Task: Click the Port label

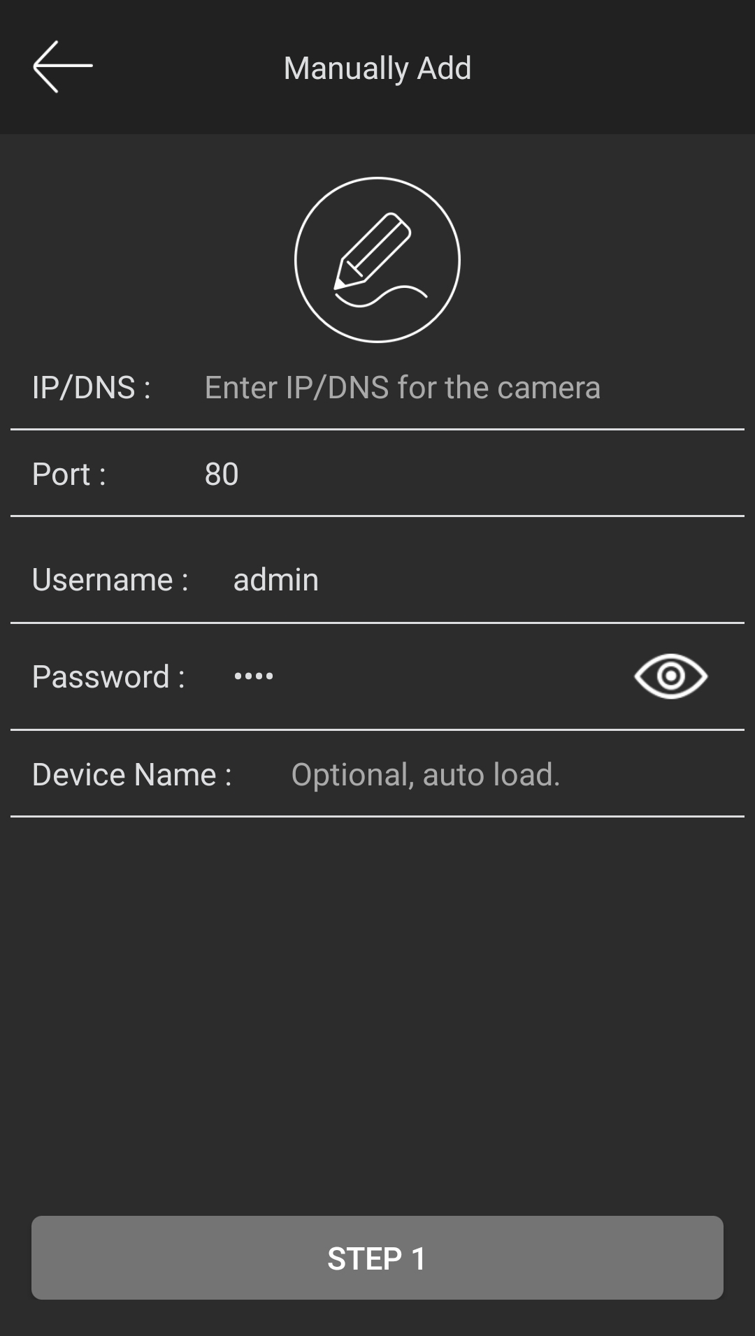Action: (x=69, y=474)
